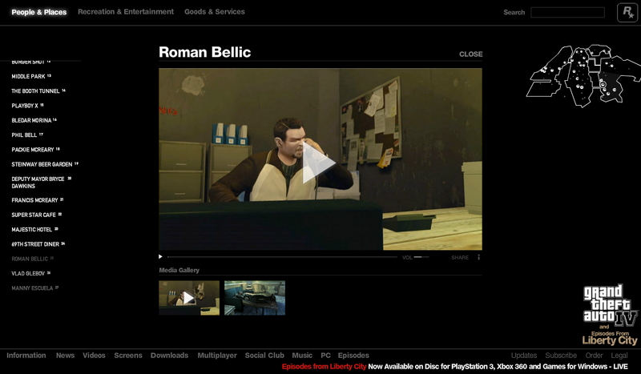Screen dimensions: 641x374
Task: Adjust the VOL volume slider
Action: click(421, 257)
